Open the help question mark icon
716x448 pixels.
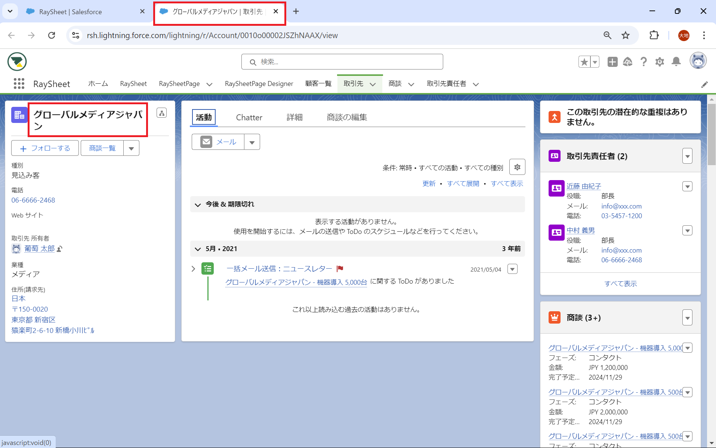[644, 62]
